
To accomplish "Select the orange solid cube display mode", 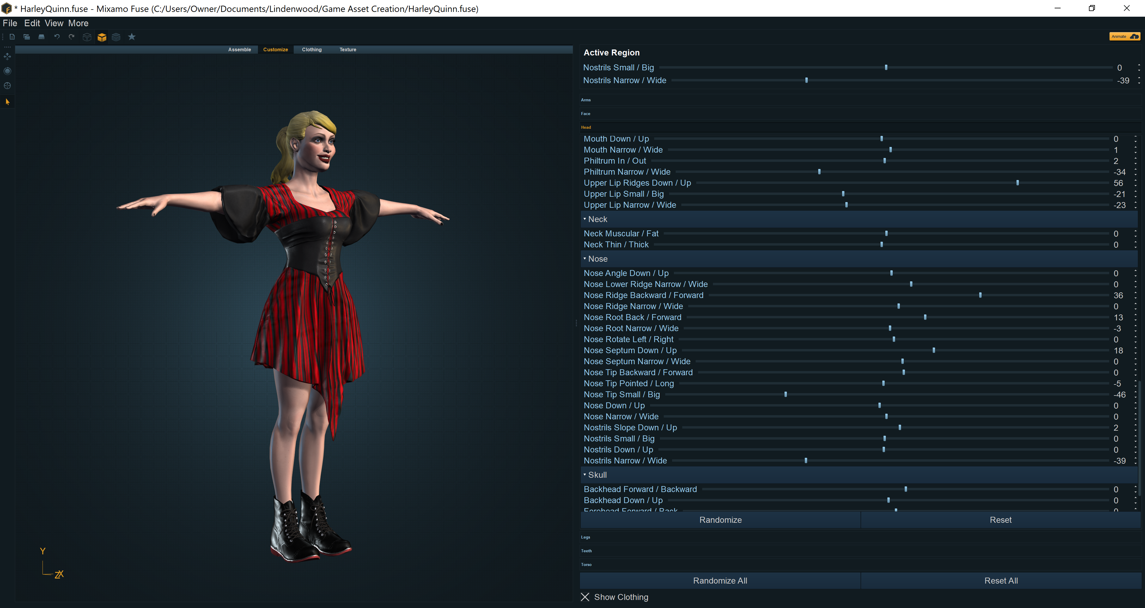I will pyautogui.click(x=102, y=37).
